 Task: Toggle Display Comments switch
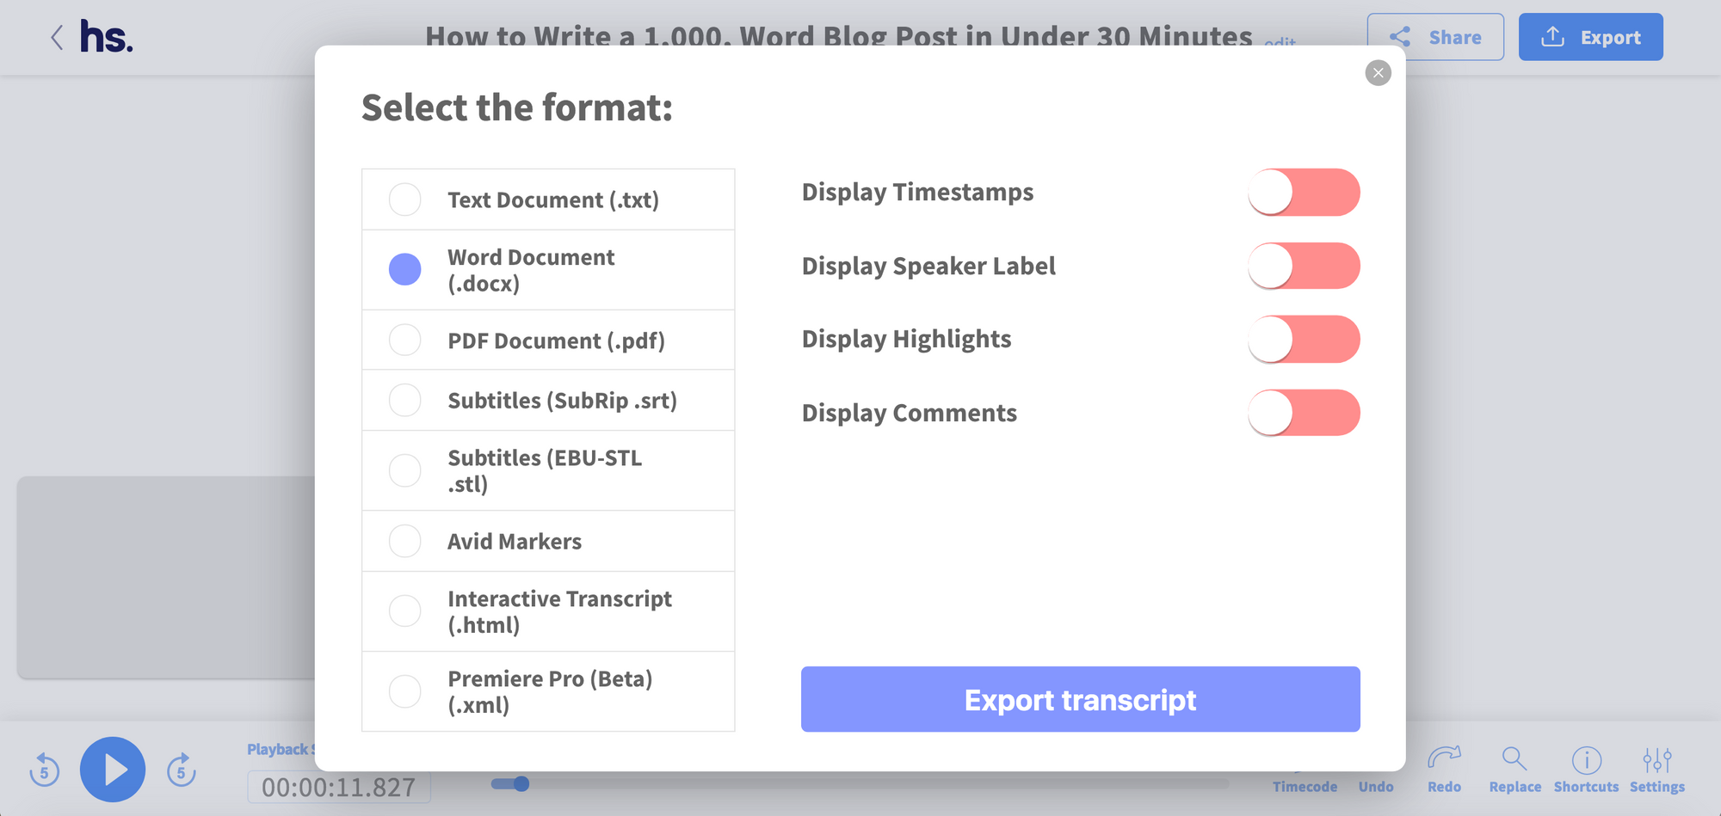point(1304,413)
